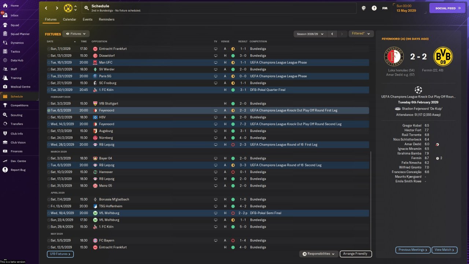This screenshot has width=469, height=264.
Task: Switch to the Reminders tab
Action: (107, 19)
